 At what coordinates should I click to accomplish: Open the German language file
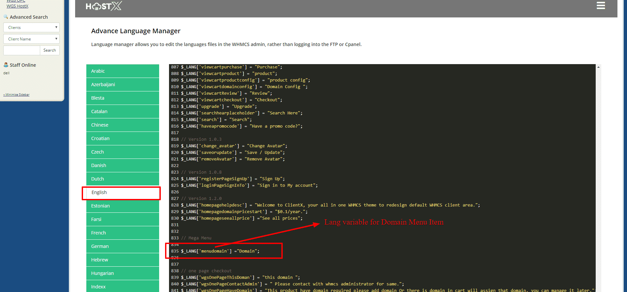(123, 246)
